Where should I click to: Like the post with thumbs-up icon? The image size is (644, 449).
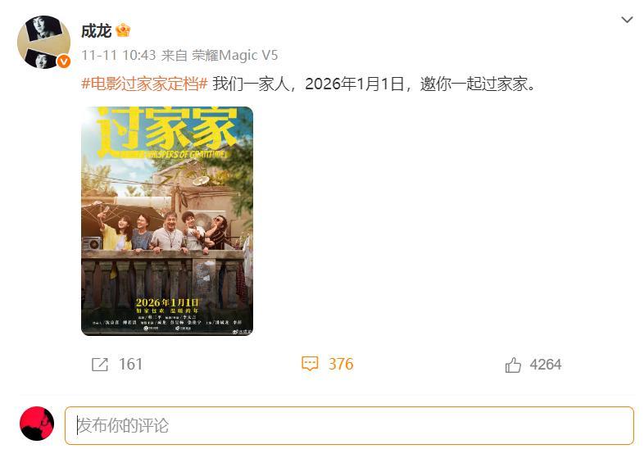point(513,365)
